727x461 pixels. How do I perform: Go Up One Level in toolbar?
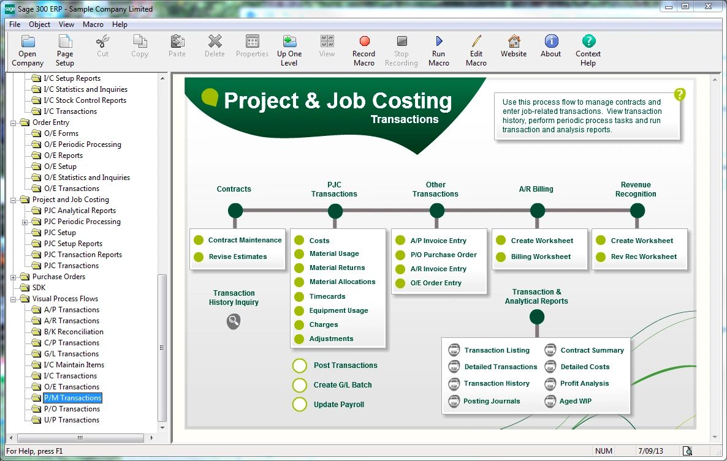coord(289,42)
